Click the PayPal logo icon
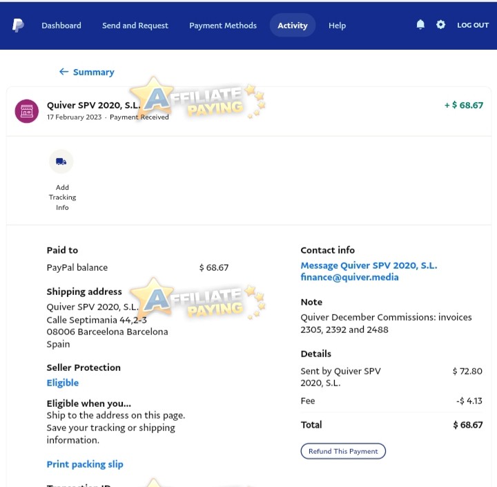The height and width of the screenshot is (487, 497). click(18, 25)
